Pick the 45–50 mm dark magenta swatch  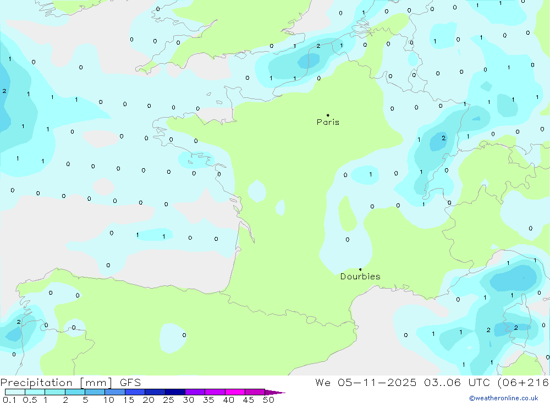click(255, 392)
